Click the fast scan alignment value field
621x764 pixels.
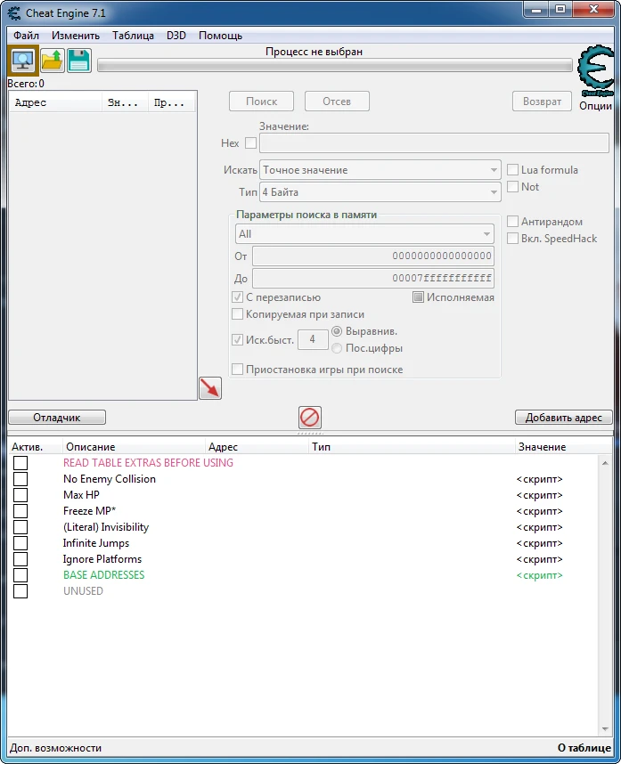tap(313, 339)
